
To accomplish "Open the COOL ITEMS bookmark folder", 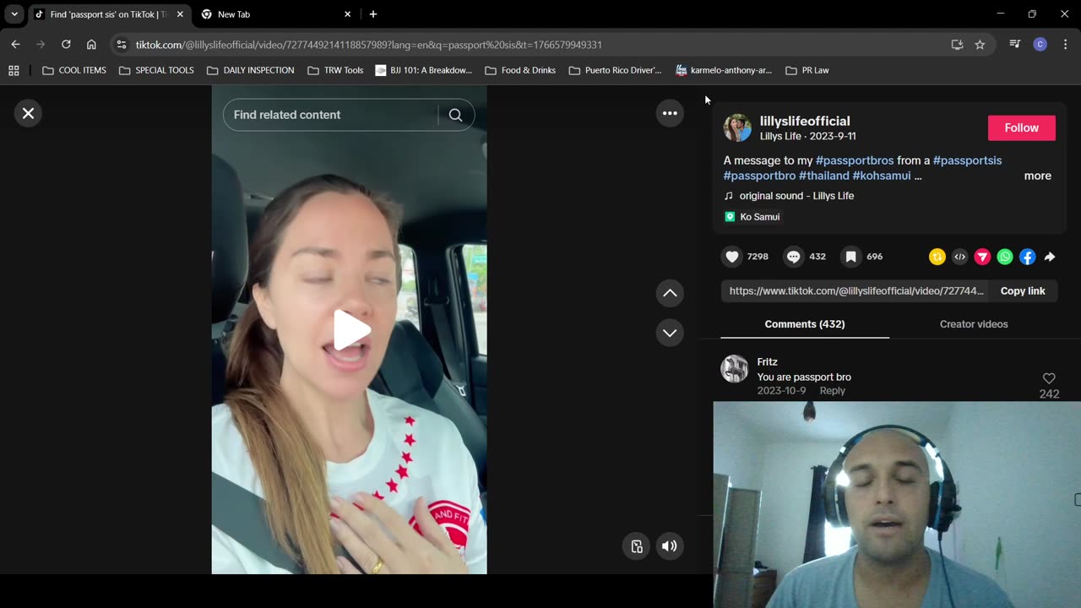I will 74,70.
